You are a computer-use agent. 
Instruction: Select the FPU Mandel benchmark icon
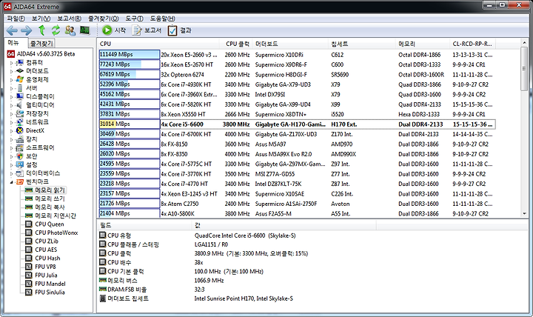coord(29,284)
